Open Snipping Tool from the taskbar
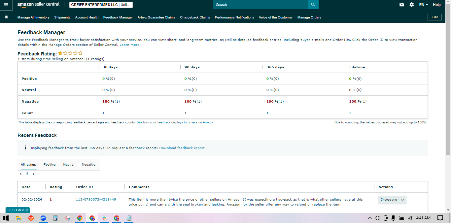Screen dimensions: 451x223 (68, 218)
